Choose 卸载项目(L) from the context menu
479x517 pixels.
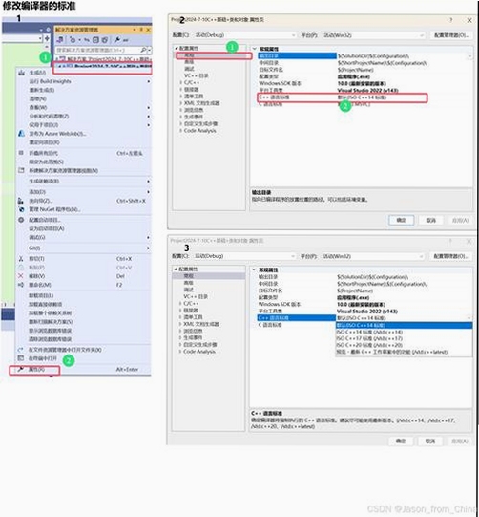pos(41,295)
